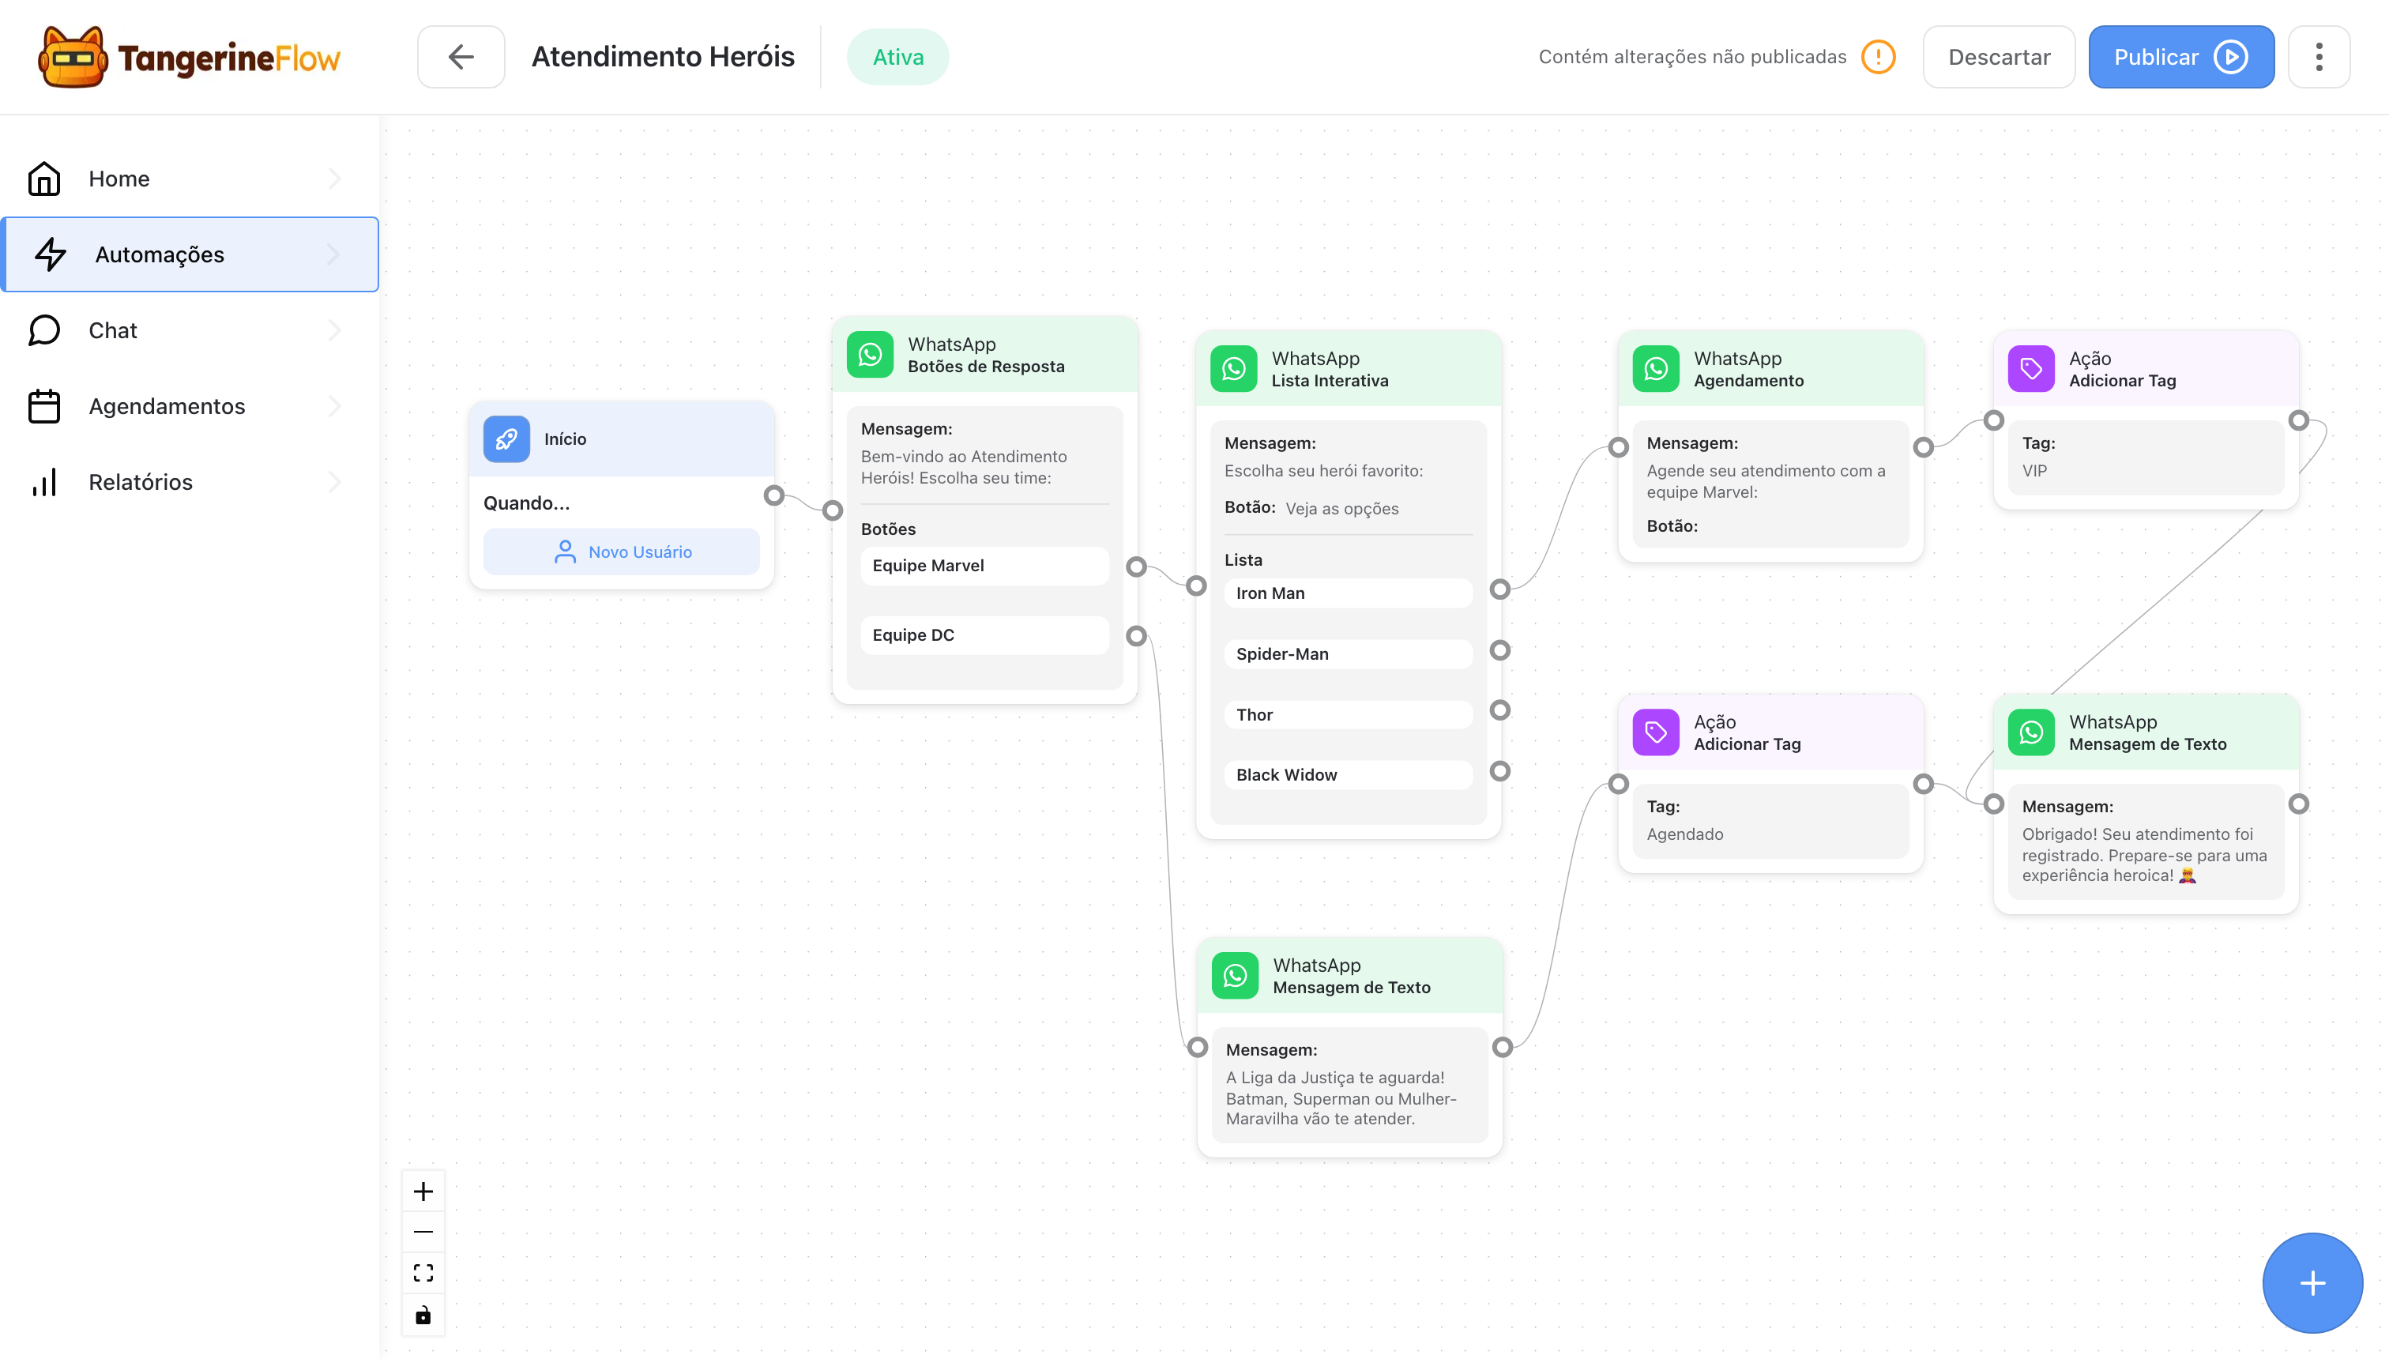Click tag icon on VIP Adicionar Tag node
This screenshot has width=2389, height=1359.
[x=2030, y=369]
